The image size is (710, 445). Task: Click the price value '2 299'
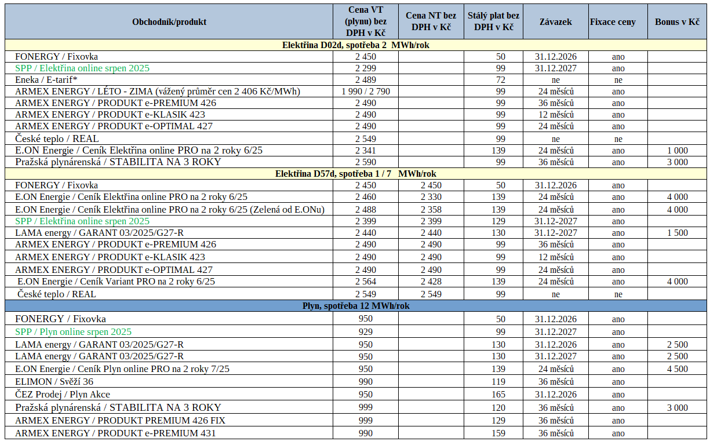pos(366,68)
